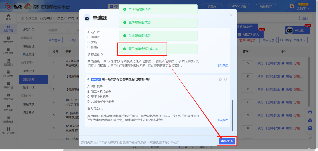Viewport: 318px width, 151px height.
Task: 点击右下角帮助问号图标
Action: click(x=310, y=128)
